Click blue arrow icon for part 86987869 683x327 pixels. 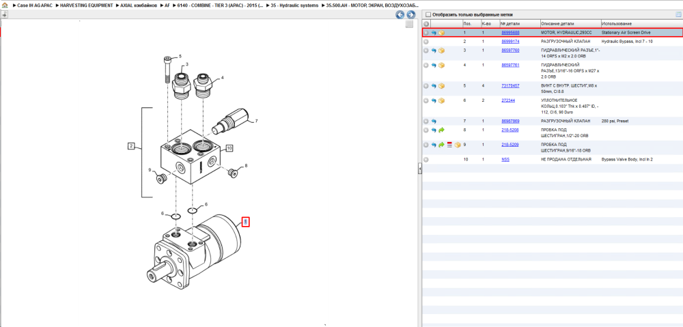(434, 121)
